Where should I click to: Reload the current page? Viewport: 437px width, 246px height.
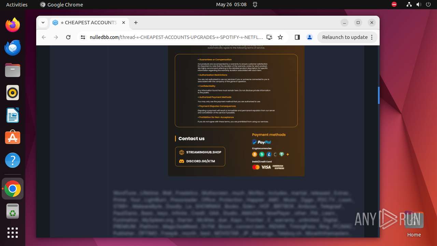coord(68,37)
